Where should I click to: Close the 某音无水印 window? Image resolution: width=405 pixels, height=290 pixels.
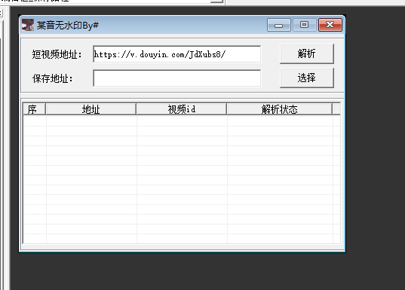point(330,25)
